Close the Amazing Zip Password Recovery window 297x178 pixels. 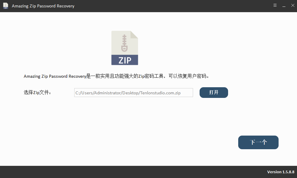pyautogui.click(x=293, y=5)
